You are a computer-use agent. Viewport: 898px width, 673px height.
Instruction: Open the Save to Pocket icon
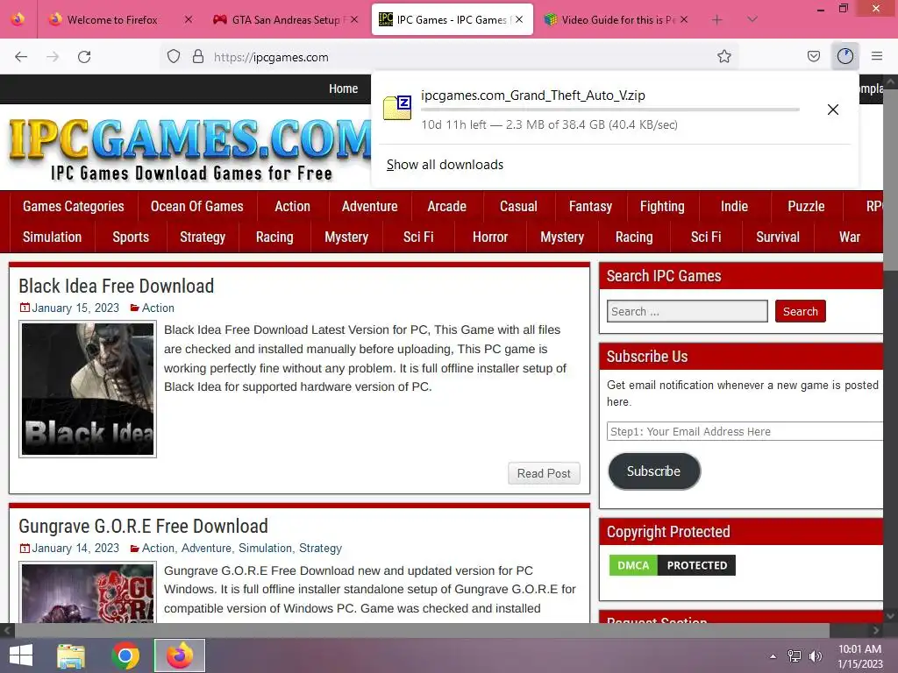[814, 57]
